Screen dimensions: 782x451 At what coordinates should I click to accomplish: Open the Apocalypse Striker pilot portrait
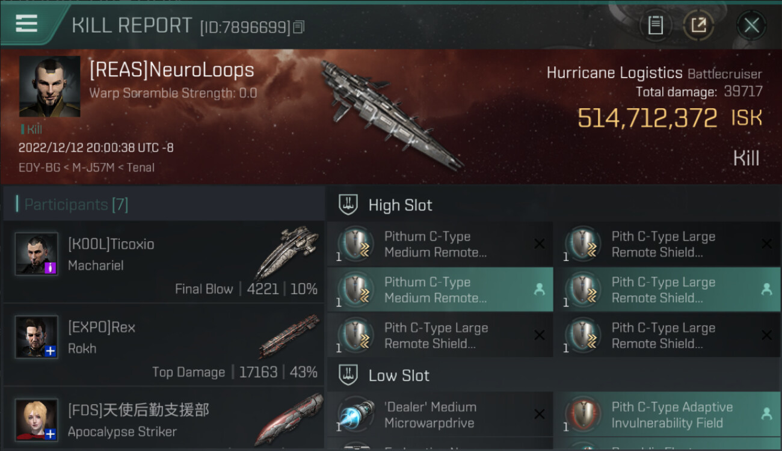pos(37,420)
